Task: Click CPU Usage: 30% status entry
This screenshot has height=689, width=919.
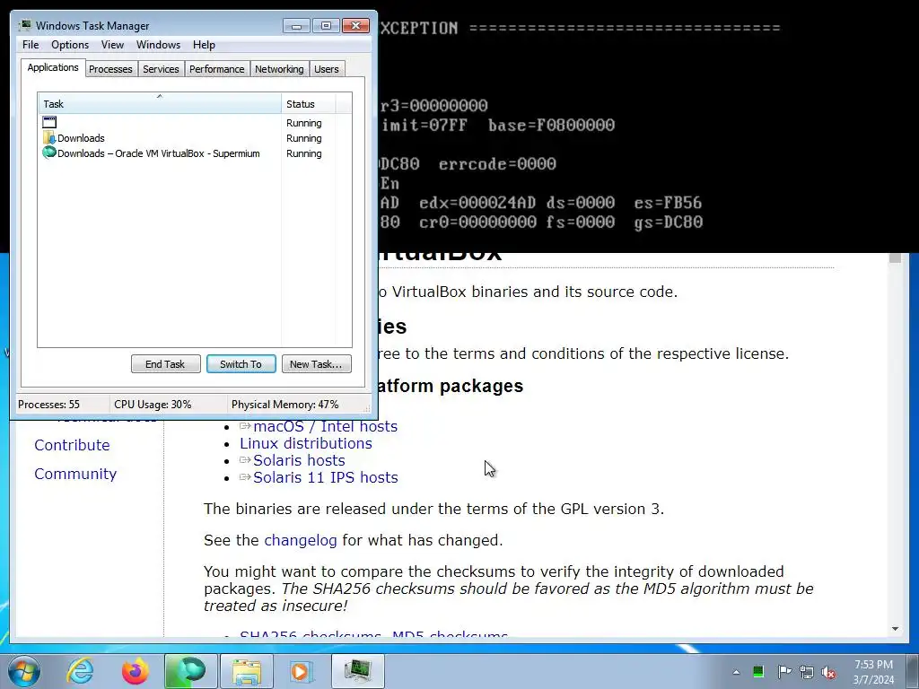Action: click(153, 405)
